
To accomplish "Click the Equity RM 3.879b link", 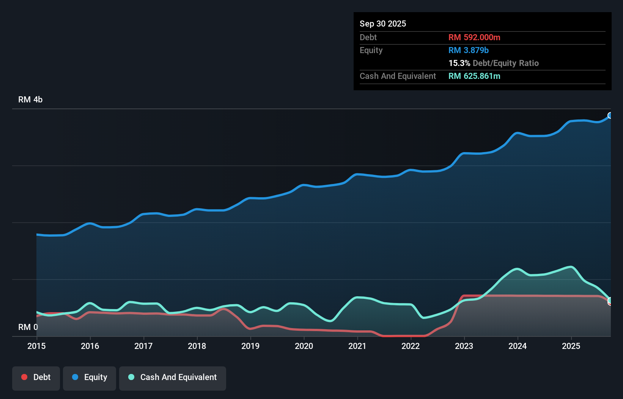I will (x=468, y=50).
